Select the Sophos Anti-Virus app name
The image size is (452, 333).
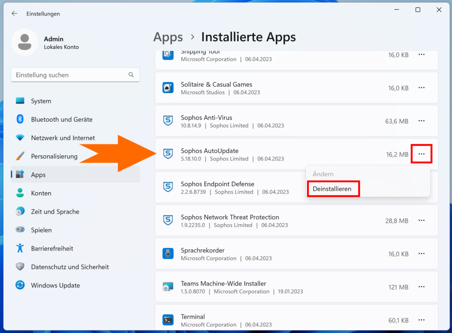coord(206,118)
